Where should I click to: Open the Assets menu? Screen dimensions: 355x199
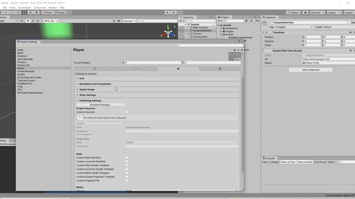click(x=12, y=8)
